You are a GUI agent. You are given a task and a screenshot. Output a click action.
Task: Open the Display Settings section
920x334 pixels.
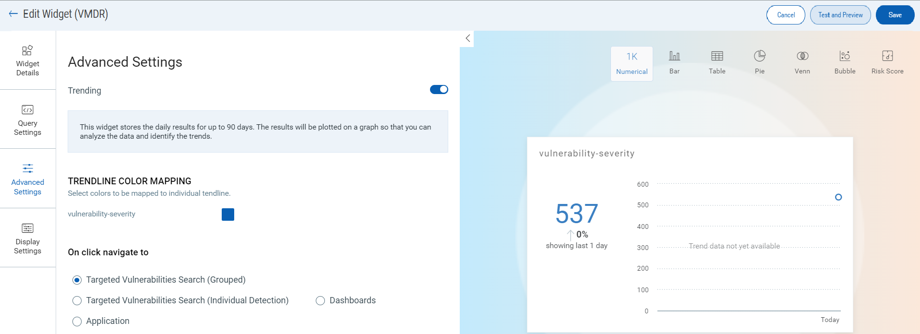click(28, 238)
